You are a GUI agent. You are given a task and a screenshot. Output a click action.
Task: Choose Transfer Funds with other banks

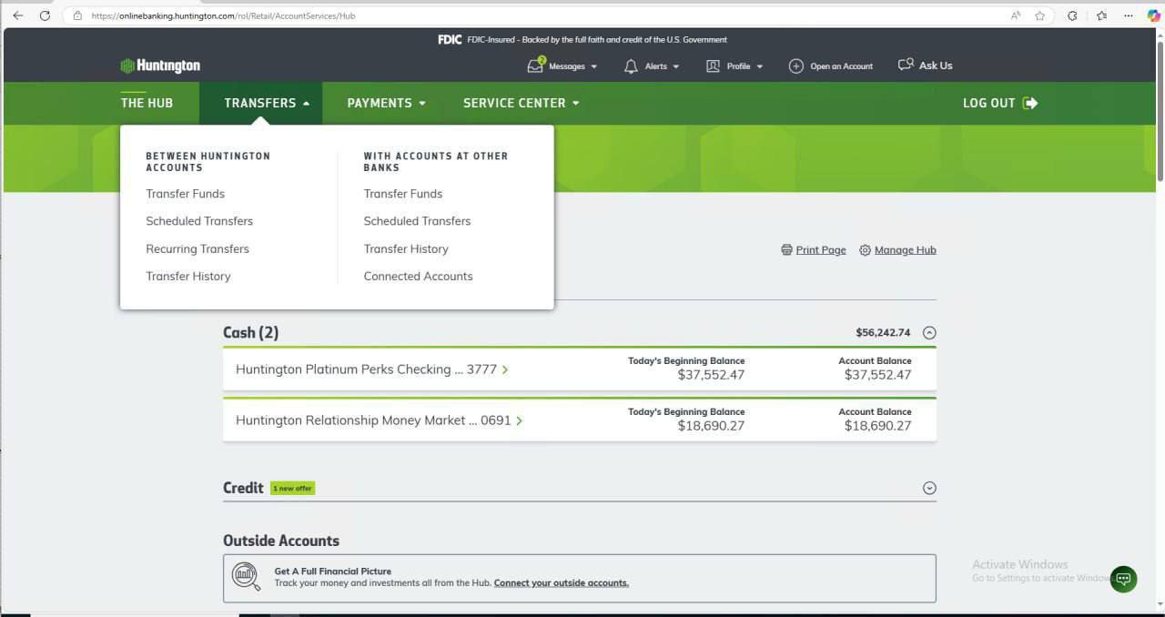(403, 194)
